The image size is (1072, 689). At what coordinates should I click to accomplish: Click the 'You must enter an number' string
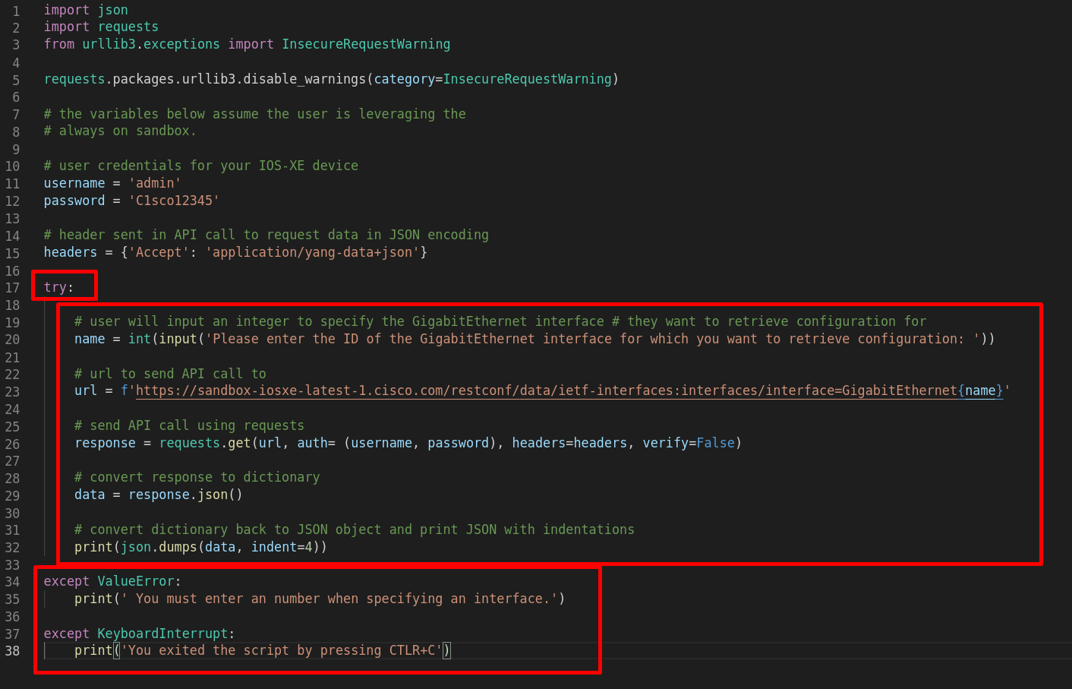pyautogui.click(x=339, y=599)
